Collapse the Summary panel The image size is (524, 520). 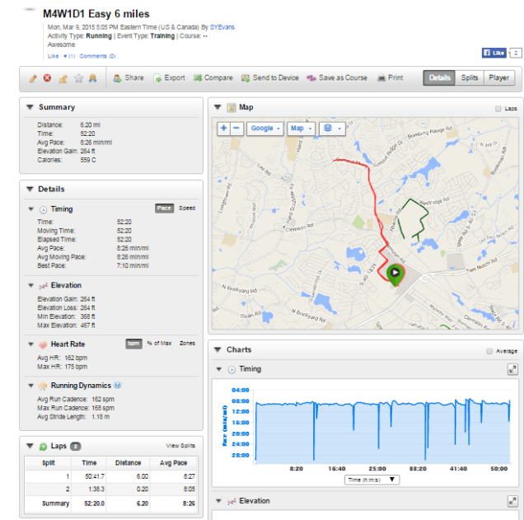[30, 107]
